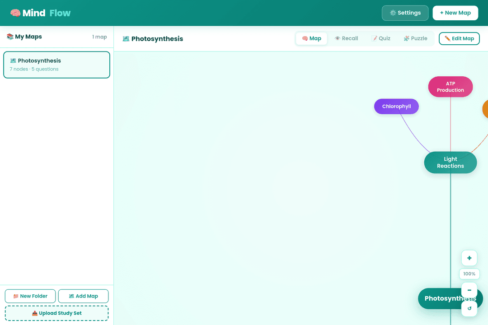Click Upload Study Set
The width and height of the screenshot is (488, 325).
click(x=56, y=313)
